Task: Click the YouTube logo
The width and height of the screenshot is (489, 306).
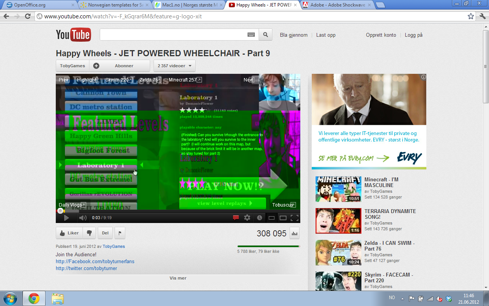Action: (x=73, y=35)
